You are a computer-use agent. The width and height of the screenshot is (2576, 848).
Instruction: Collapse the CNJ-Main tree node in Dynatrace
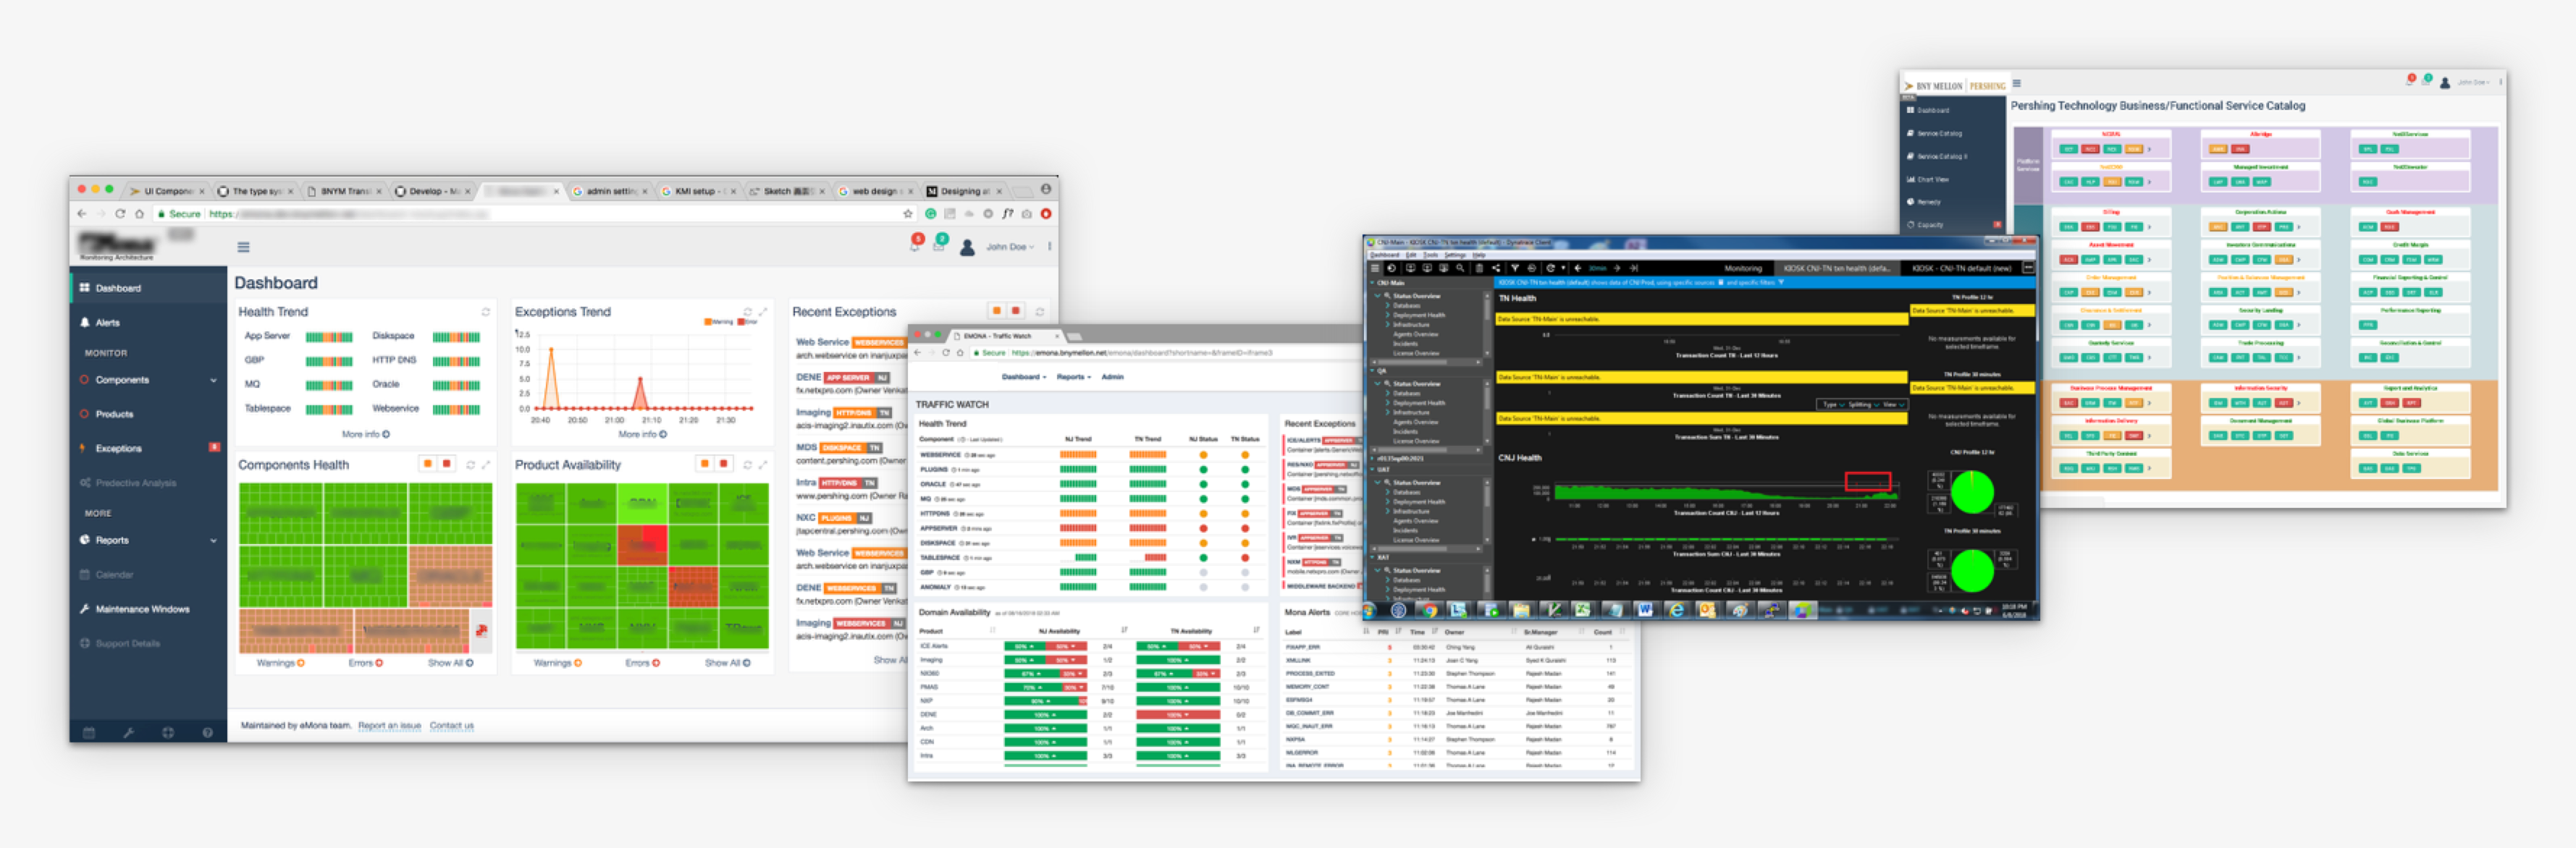point(1372,283)
